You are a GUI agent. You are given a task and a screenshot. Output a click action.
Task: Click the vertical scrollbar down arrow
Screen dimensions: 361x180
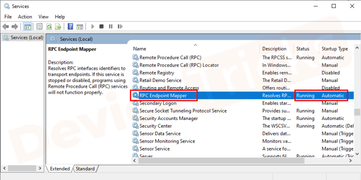(x=357, y=154)
